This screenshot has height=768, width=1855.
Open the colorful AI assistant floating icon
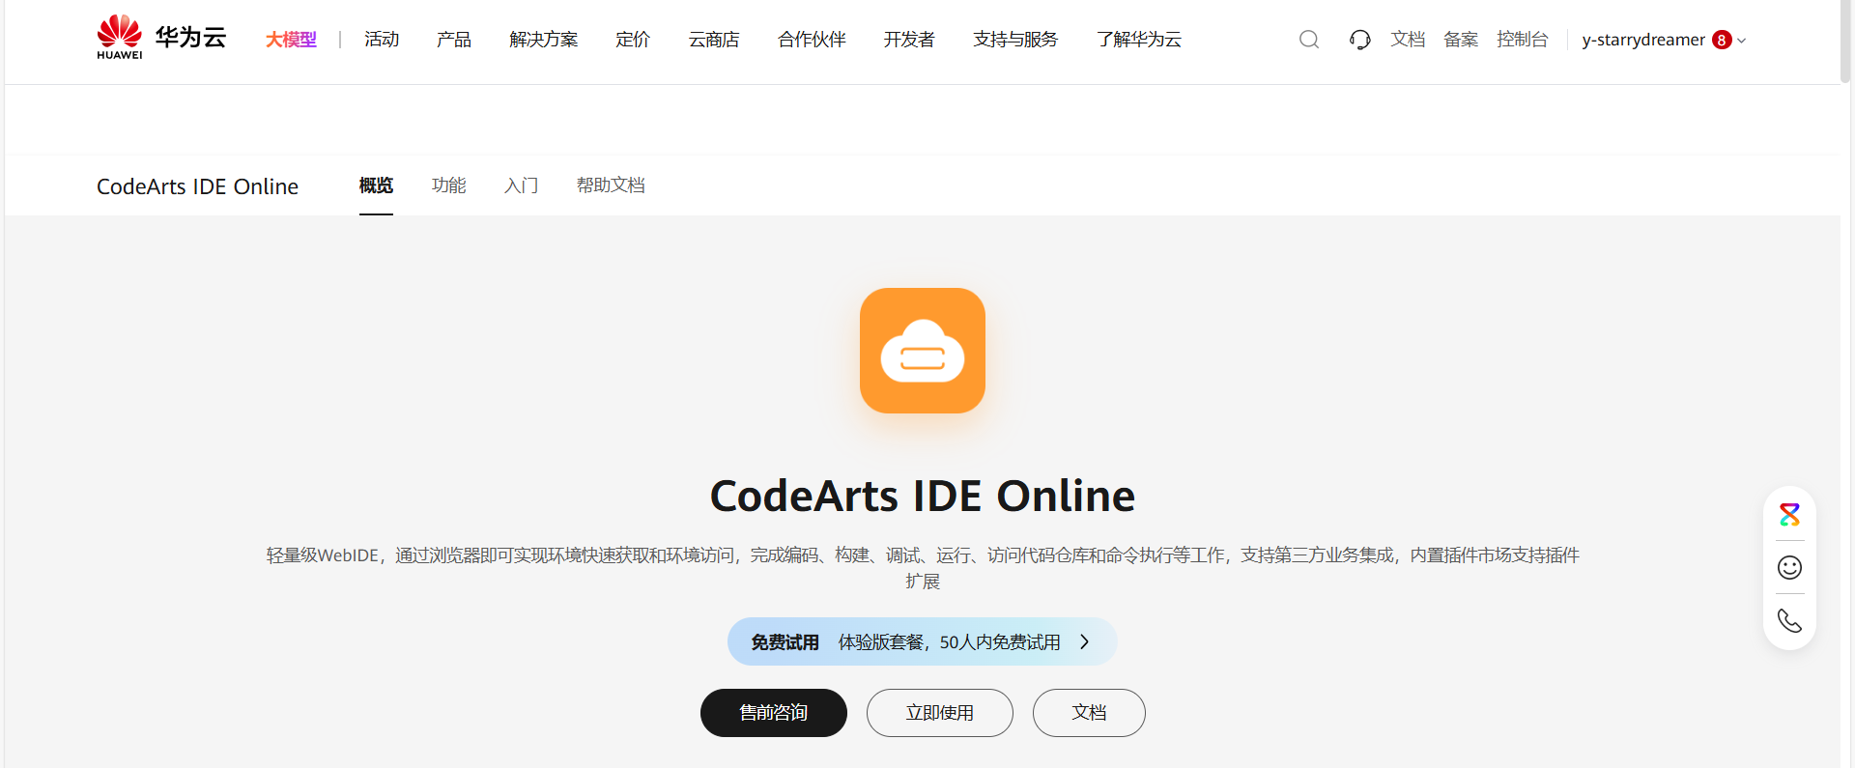[1789, 515]
